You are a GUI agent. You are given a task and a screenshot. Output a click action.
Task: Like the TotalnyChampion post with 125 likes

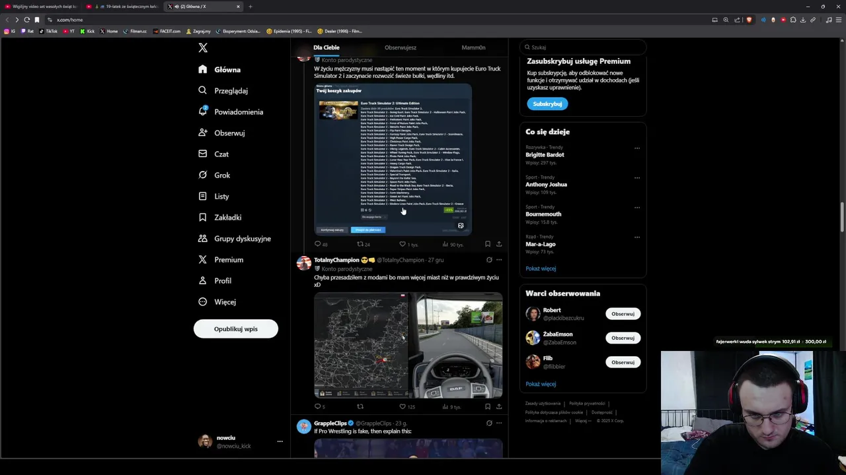407,407
